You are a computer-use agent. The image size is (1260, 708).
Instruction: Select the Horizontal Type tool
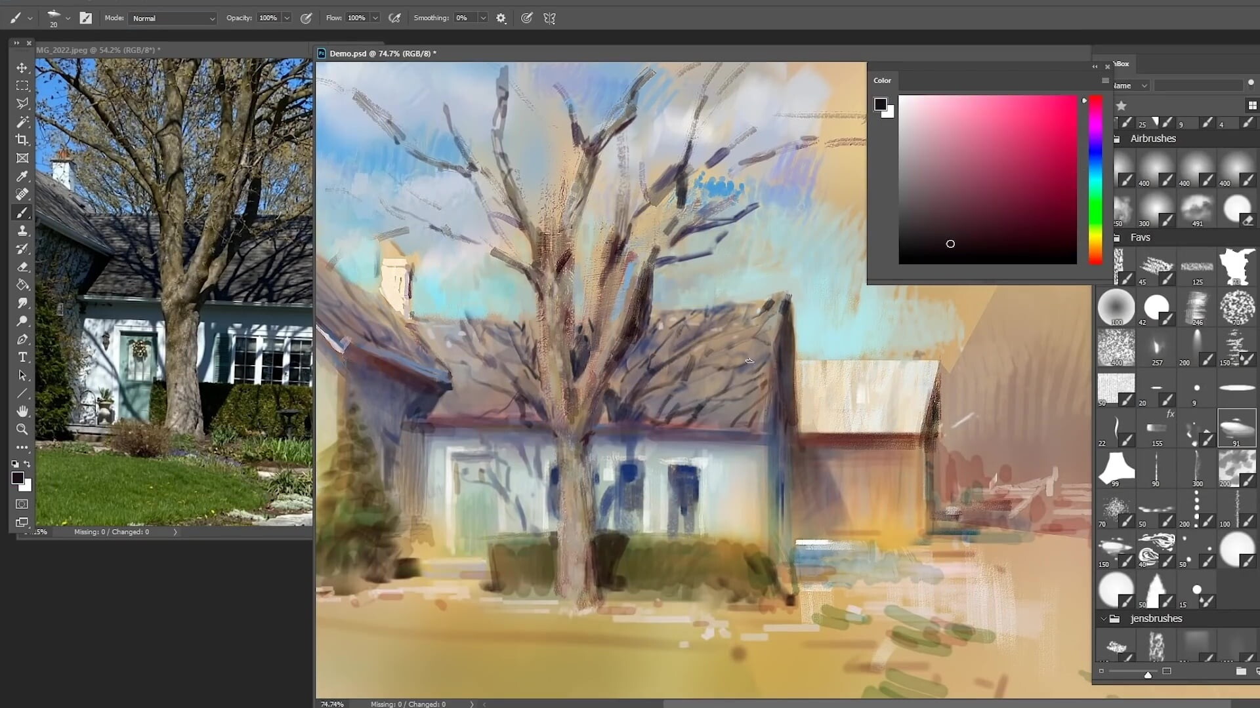[22, 357]
